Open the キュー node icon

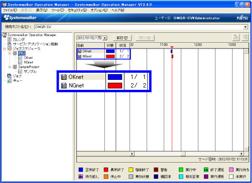(9, 81)
